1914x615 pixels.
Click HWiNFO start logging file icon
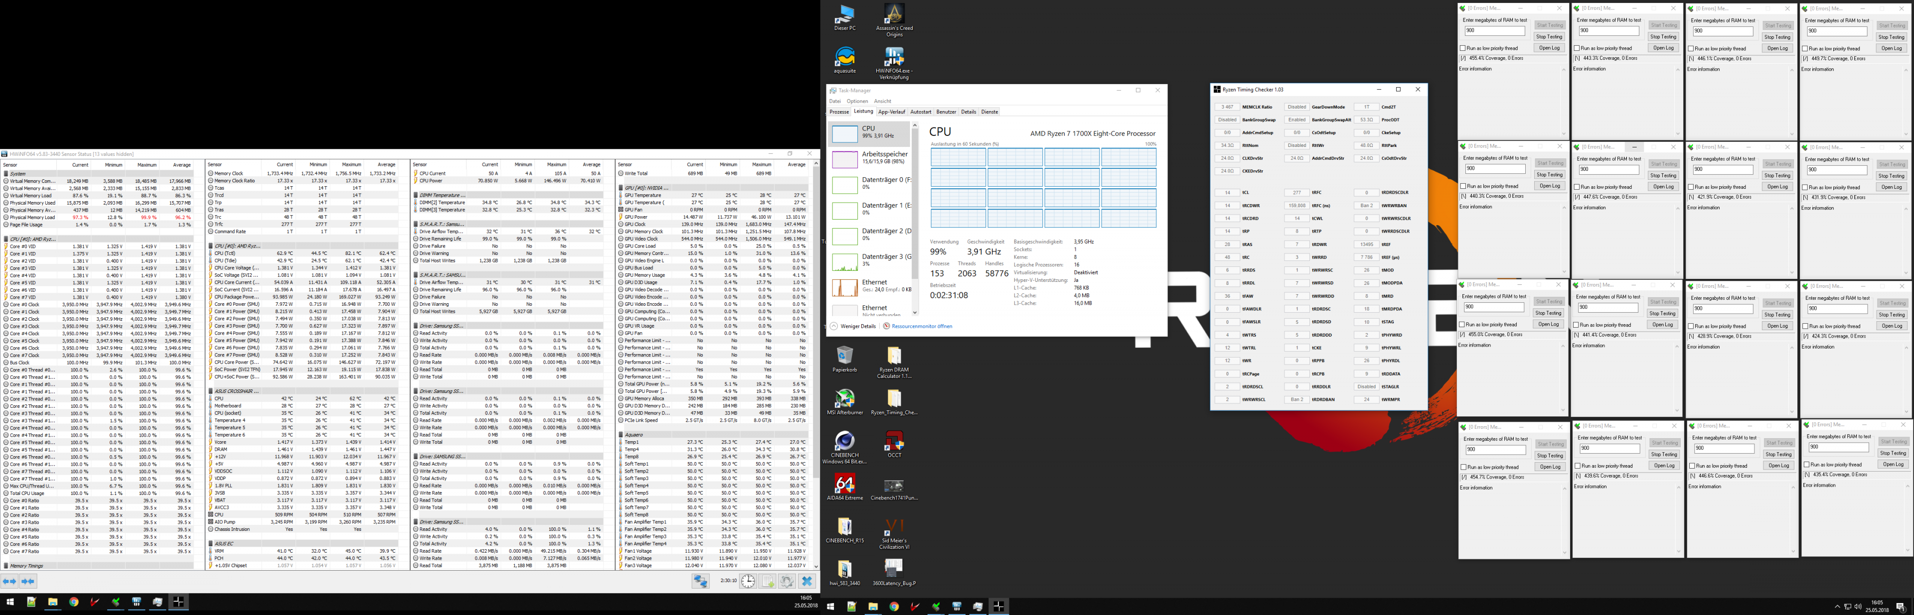tap(768, 582)
